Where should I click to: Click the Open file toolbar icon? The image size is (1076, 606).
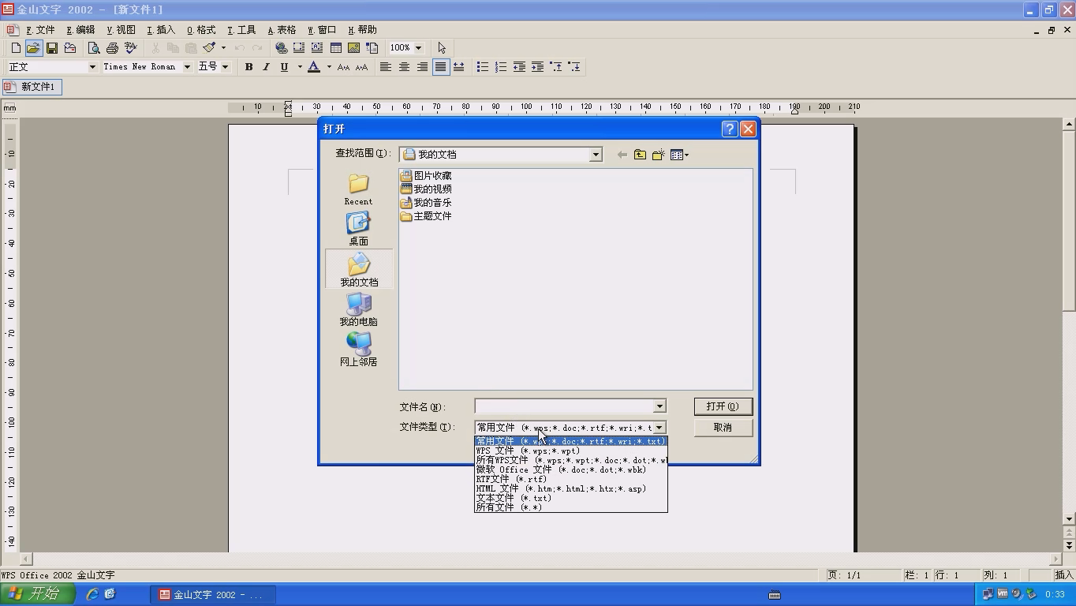click(33, 48)
